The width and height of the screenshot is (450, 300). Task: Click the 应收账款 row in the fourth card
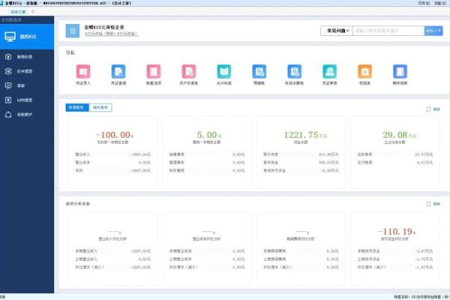(x=395, y=154)
